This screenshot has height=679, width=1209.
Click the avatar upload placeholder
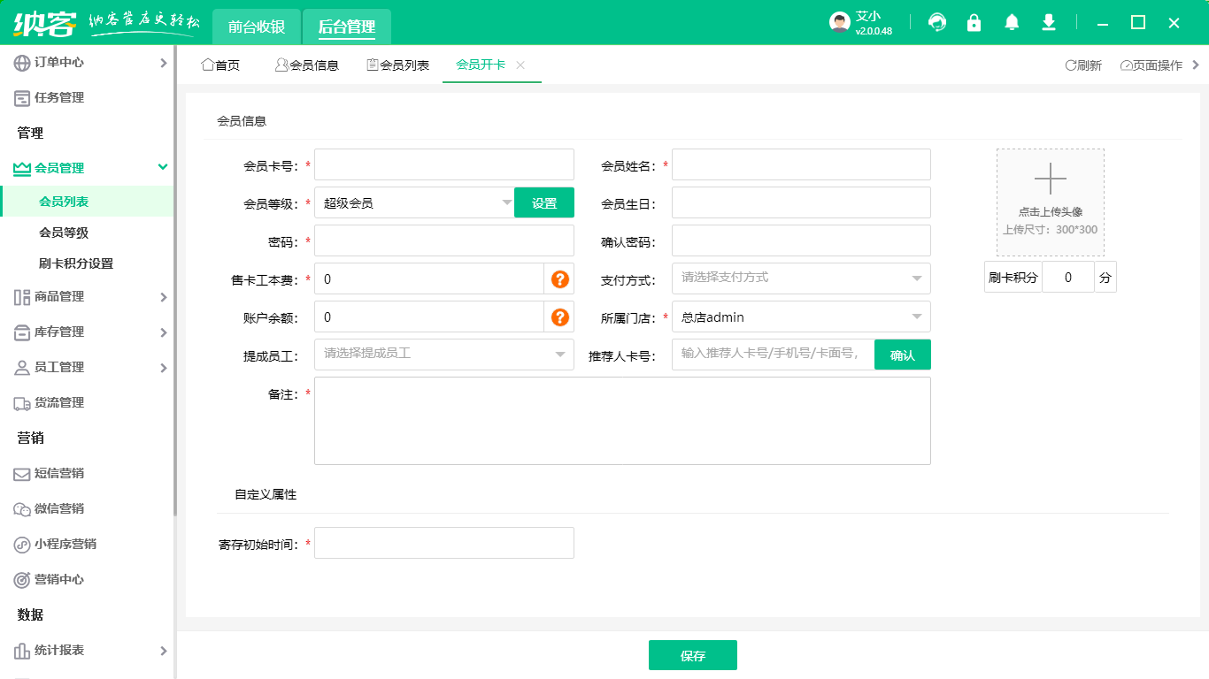pos(1050,202)
